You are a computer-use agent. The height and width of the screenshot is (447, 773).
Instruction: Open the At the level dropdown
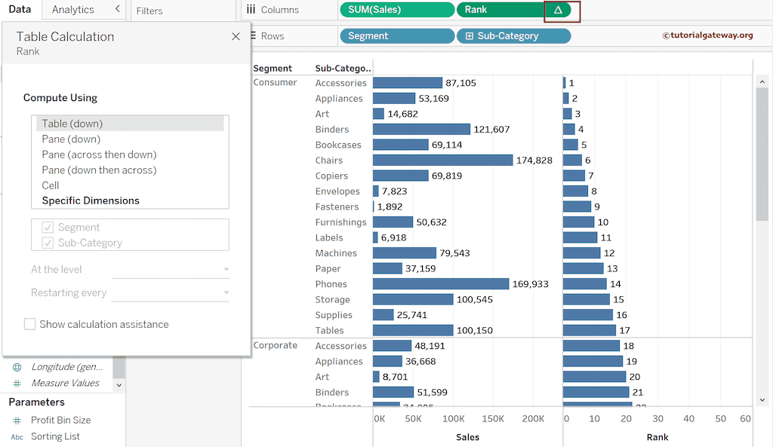171,269
